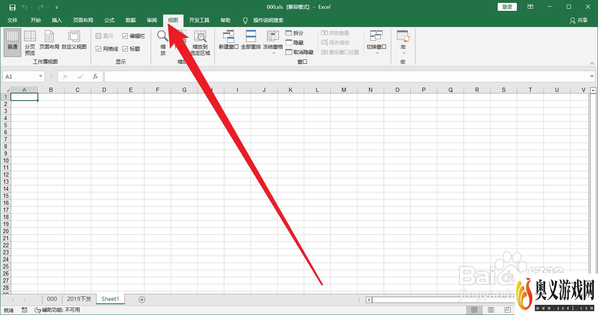Viewport: 598px width, 315px height.
Task: Click the macro record status icon
Action: tap(25, 310)
